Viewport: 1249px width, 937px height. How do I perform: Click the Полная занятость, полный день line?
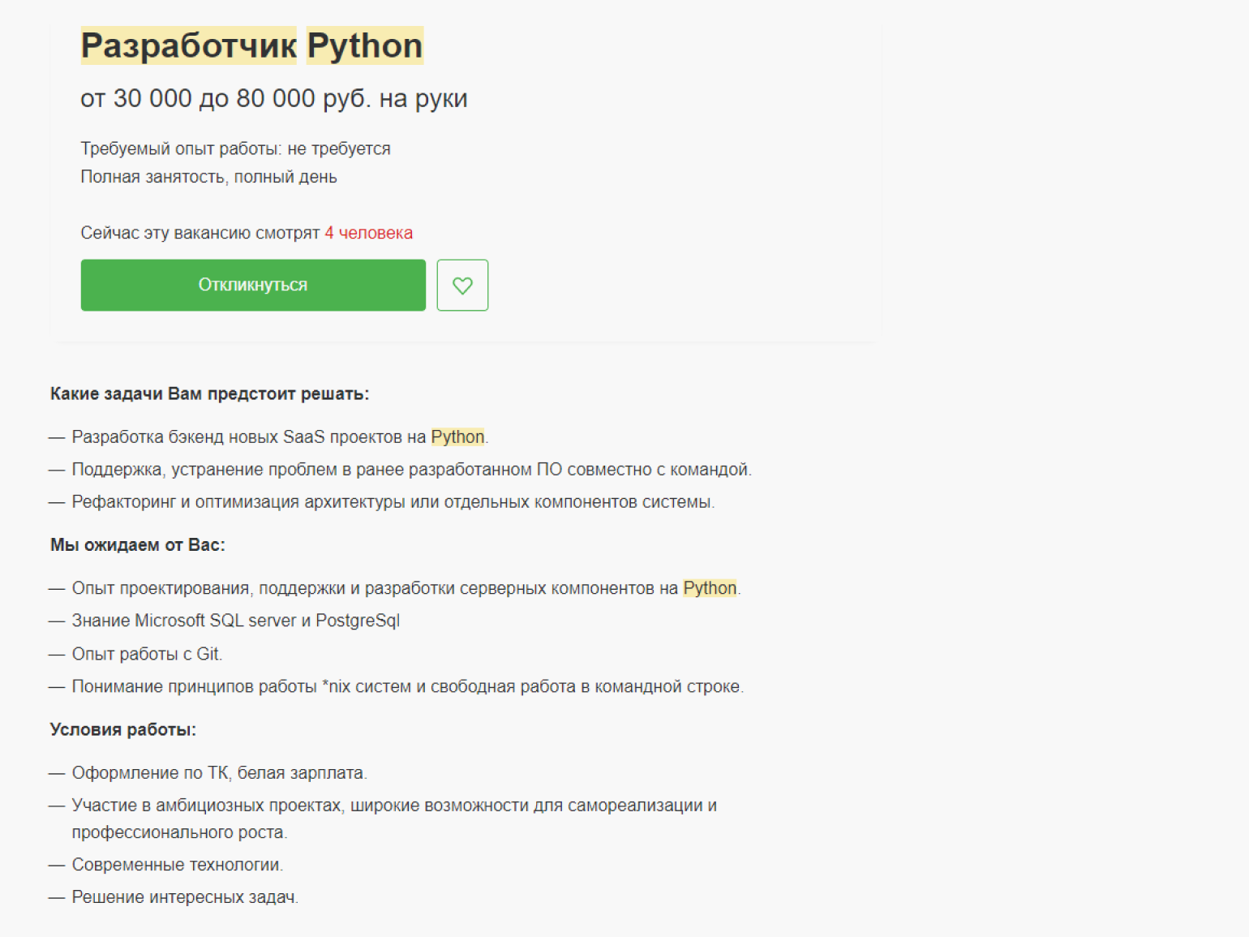(208, 178)
